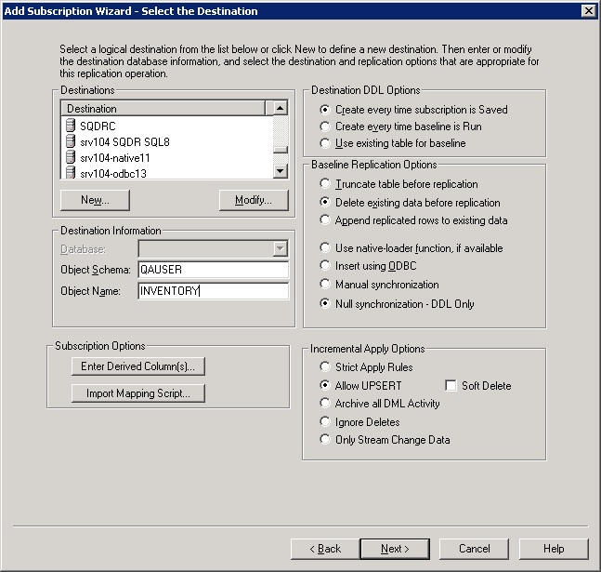Select Strict Apply Rules option
The width and height of the screenshot is (601, 572).
(x=325, y=367)
